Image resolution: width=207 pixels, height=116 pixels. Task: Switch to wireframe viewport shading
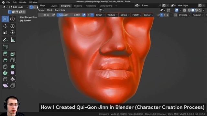click(x=189, y=10)
